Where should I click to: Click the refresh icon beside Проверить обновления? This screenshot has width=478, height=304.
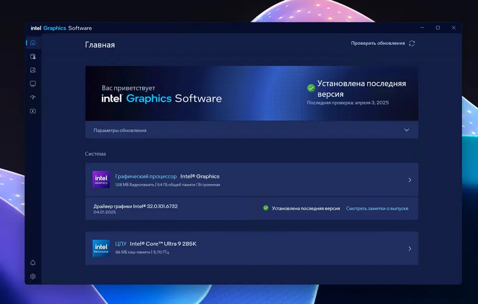tap(412, 43)
